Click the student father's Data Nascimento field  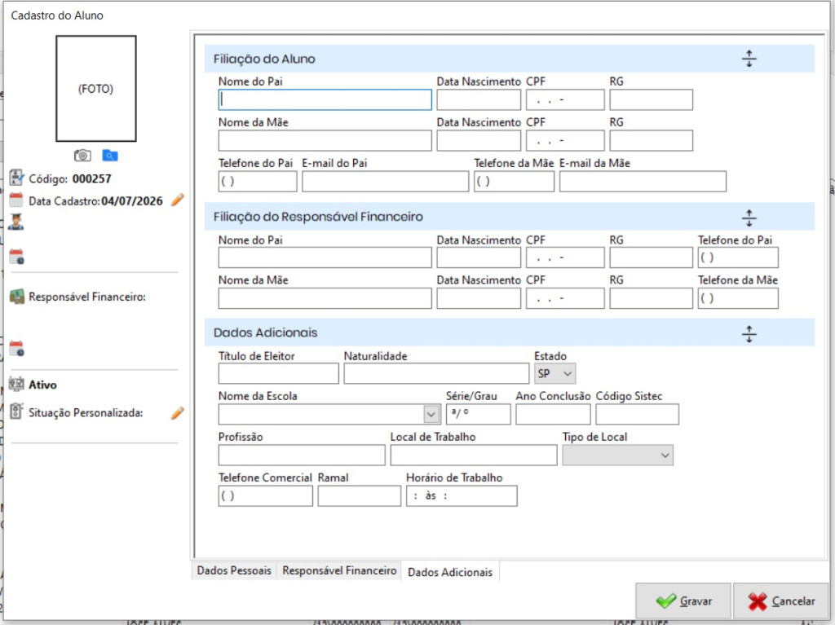[x=479, y=99]
